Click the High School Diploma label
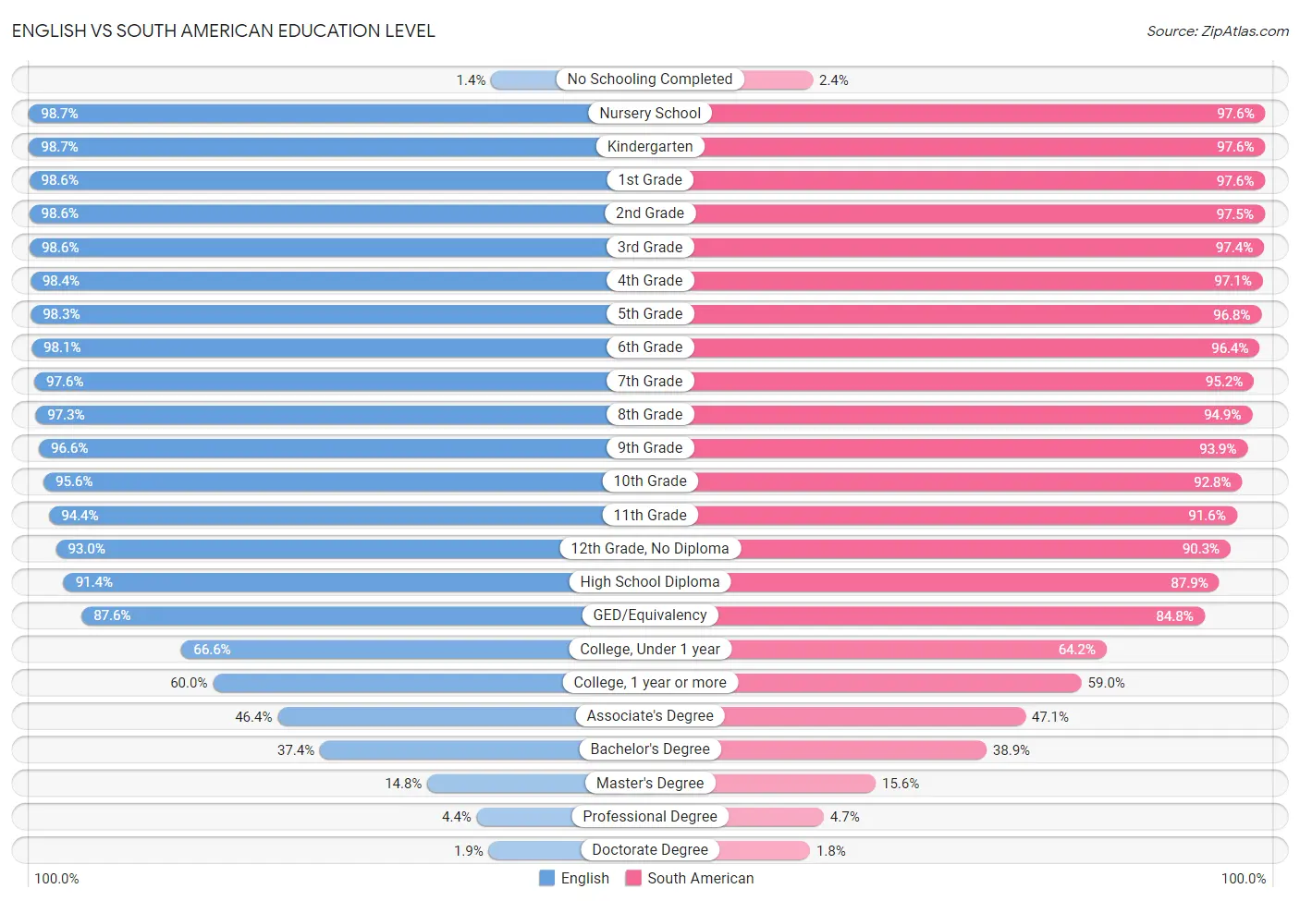Screen dimensions: 1300x901 point(650,581)
